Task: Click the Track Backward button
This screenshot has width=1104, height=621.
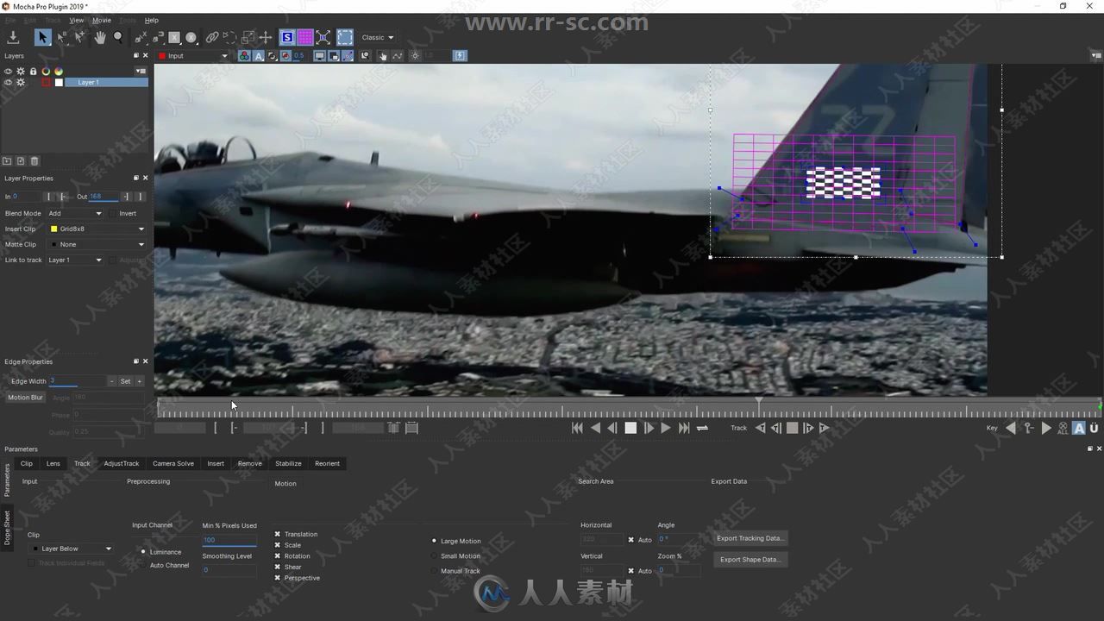Action: [x=760, y=428]
